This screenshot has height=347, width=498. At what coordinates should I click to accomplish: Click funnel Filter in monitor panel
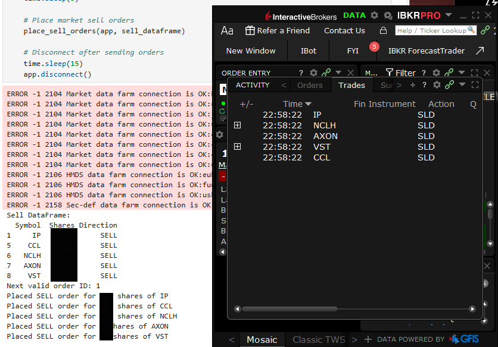[x=401, y=73]
